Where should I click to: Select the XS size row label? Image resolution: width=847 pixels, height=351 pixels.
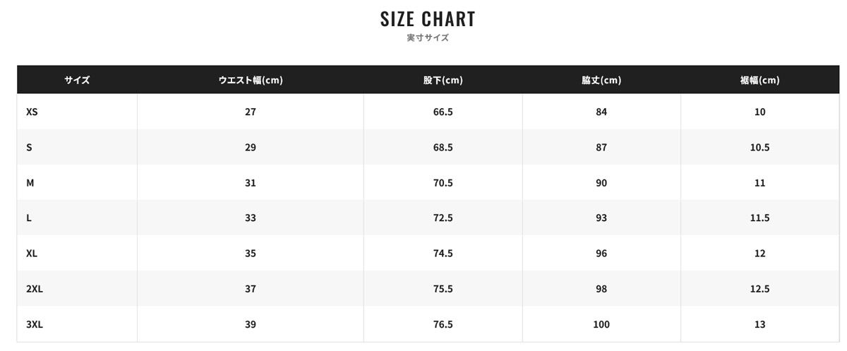31,112
